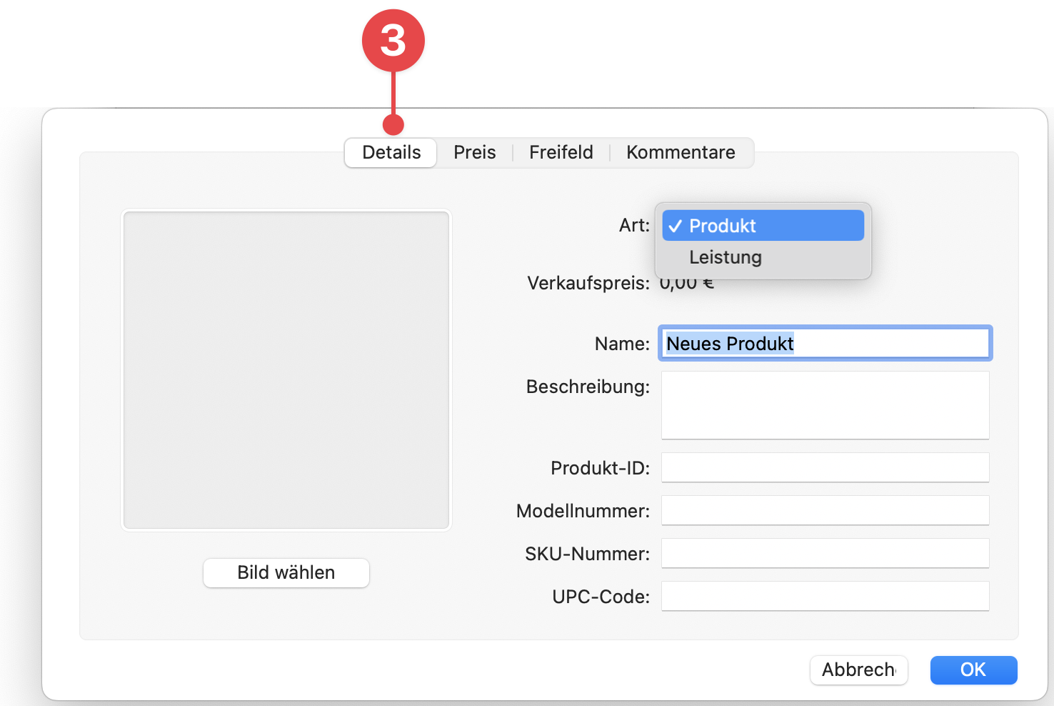This screenshot has width=1054, height=706.
Task: Click the checkmark next to Produkt
Action: click(676, 225)
